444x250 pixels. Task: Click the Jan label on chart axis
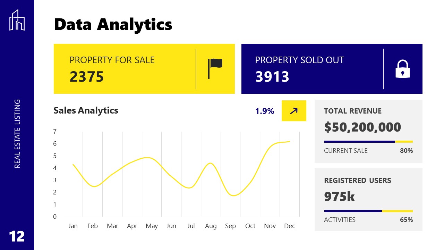click(73, 226)
